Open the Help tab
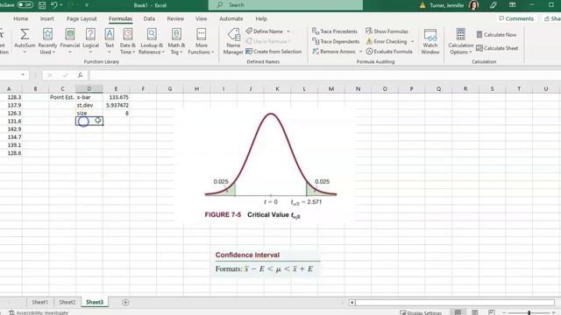The height and width of the screenshot is (315, 561). tap(261, 18)
